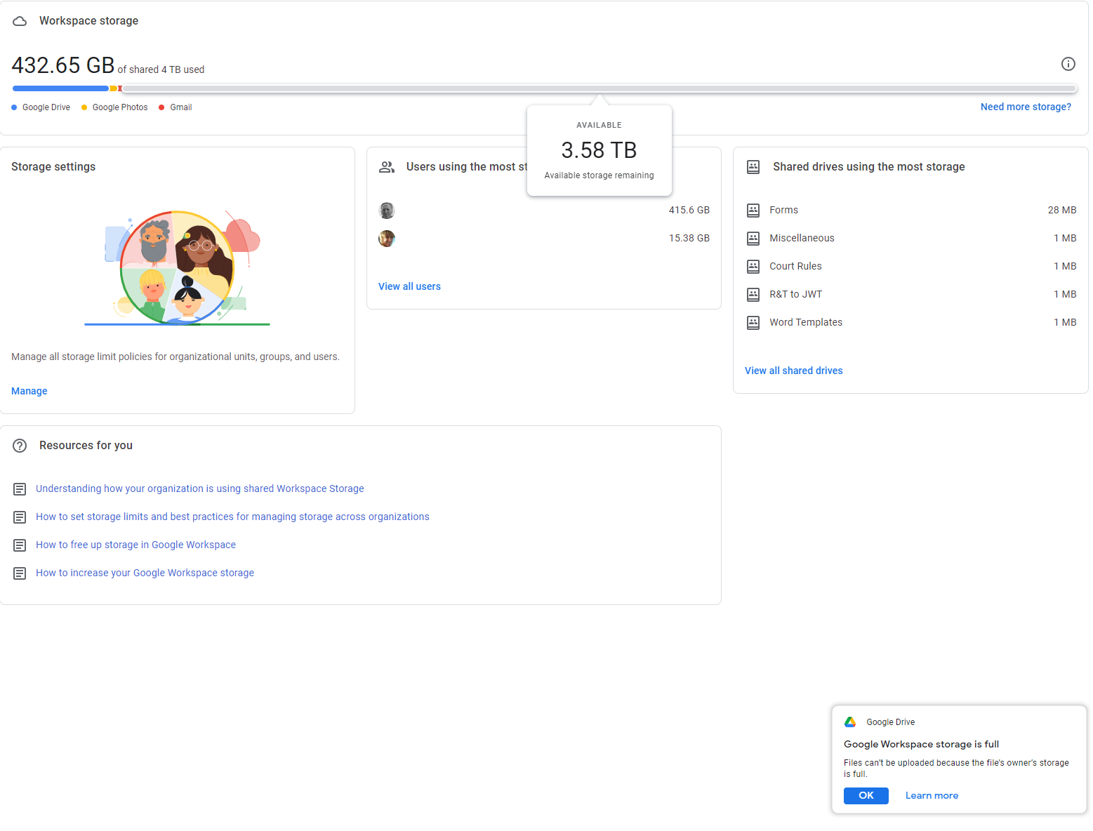1093x831 pixels.
Task: Click the 415.6 GB usage value
Action: (x=689, y=210)
